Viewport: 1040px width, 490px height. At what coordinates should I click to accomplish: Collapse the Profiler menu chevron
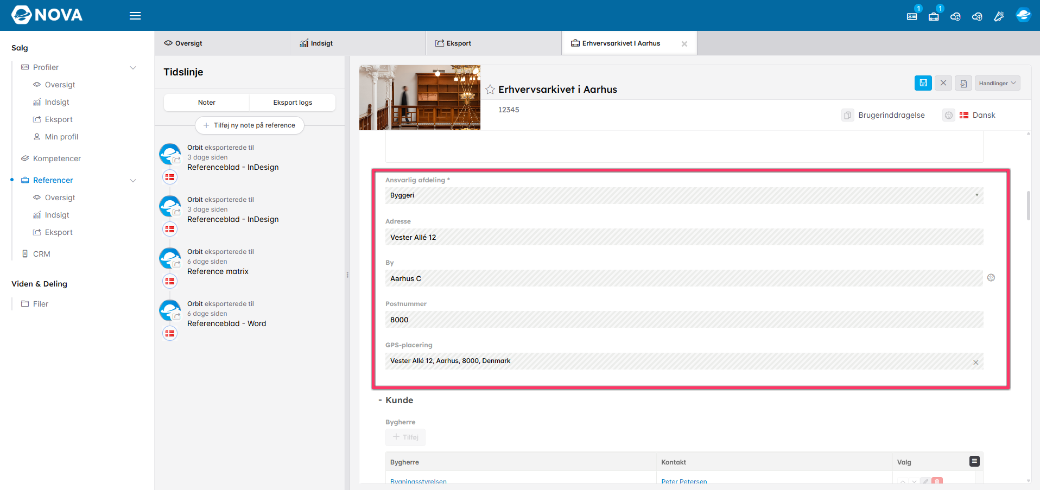point(133,68)
